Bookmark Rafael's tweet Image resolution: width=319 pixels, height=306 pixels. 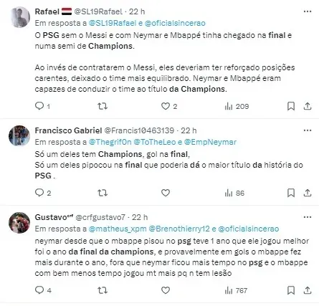(291, 106)
